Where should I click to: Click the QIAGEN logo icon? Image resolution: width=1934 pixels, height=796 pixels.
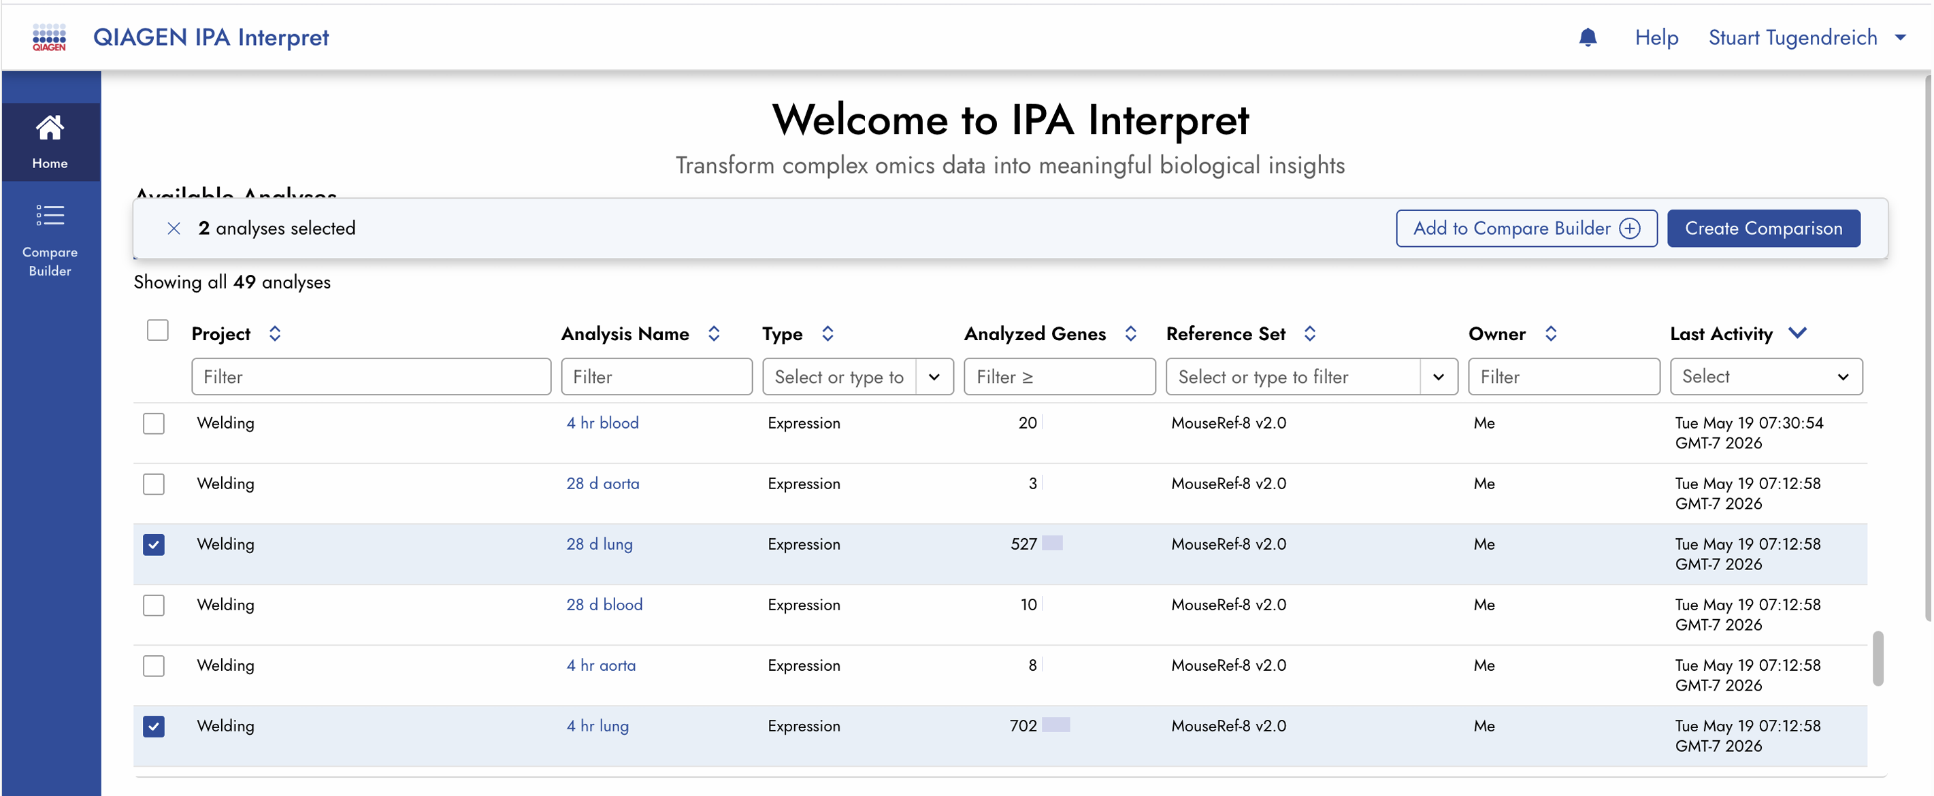coord(50,37)
